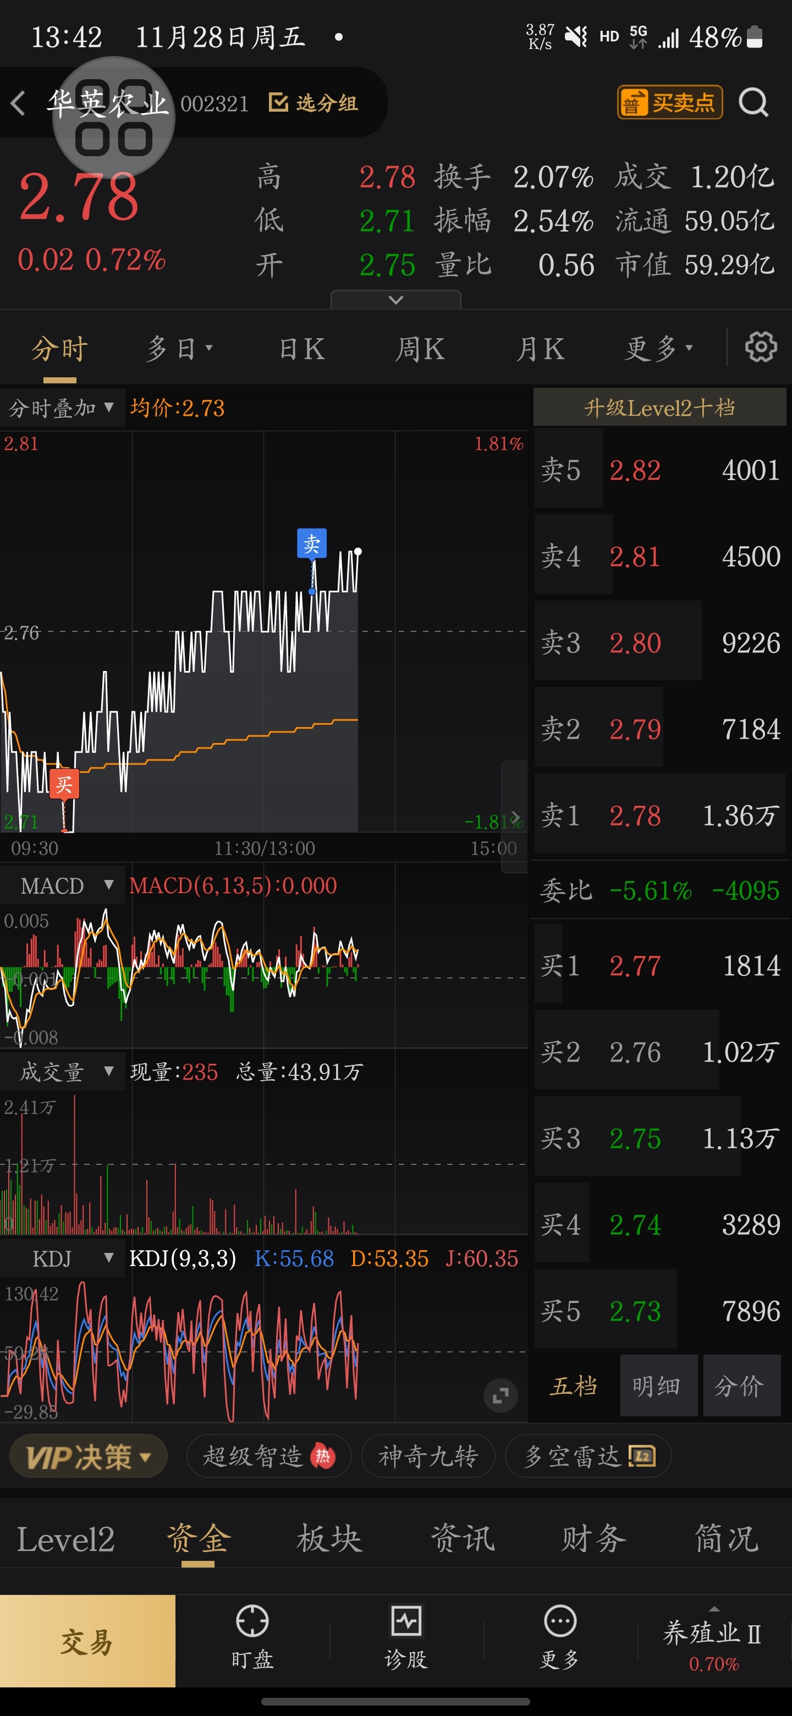Change the KDJ indicator dropdown
This screenshot has height=1716, width=792.
coord(62,1258)
